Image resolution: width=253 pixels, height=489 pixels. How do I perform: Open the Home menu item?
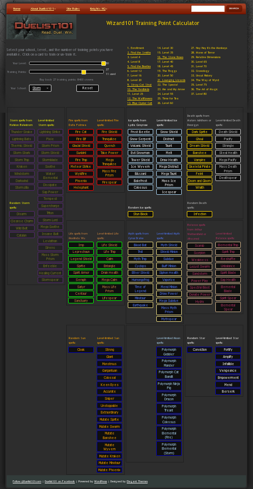[x=16, y=9]
